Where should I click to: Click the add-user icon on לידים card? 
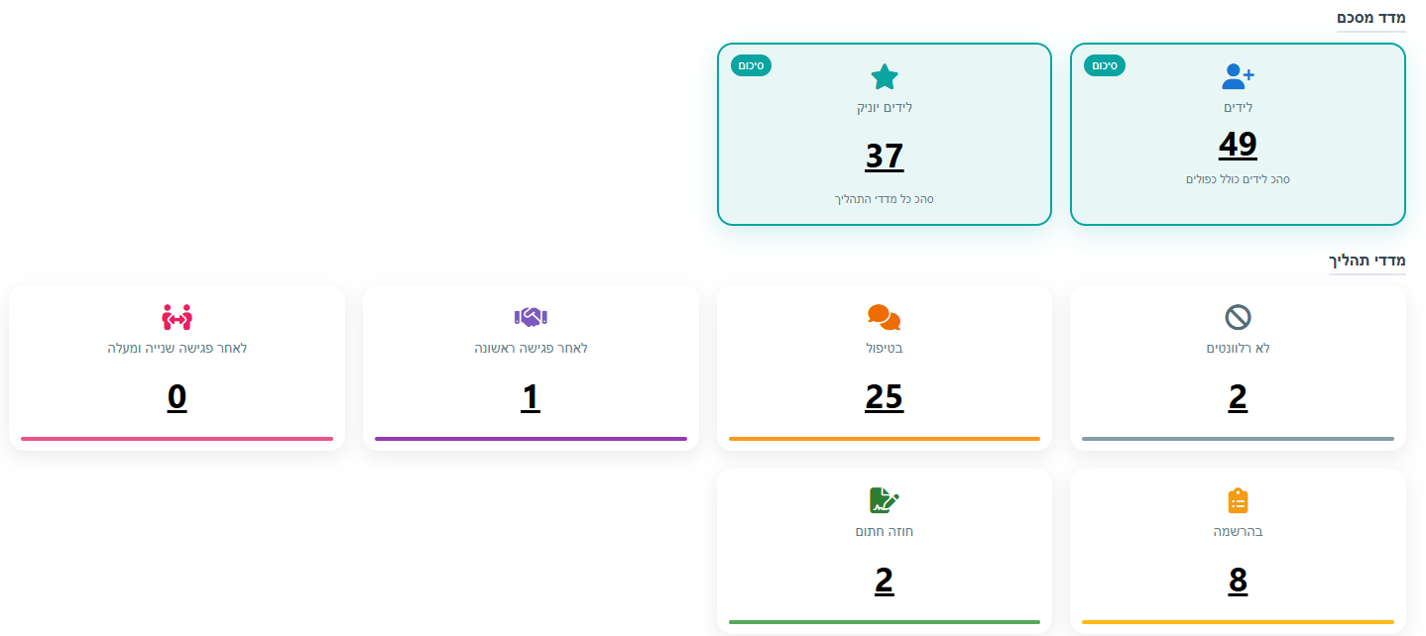(x=1238, y=76)
